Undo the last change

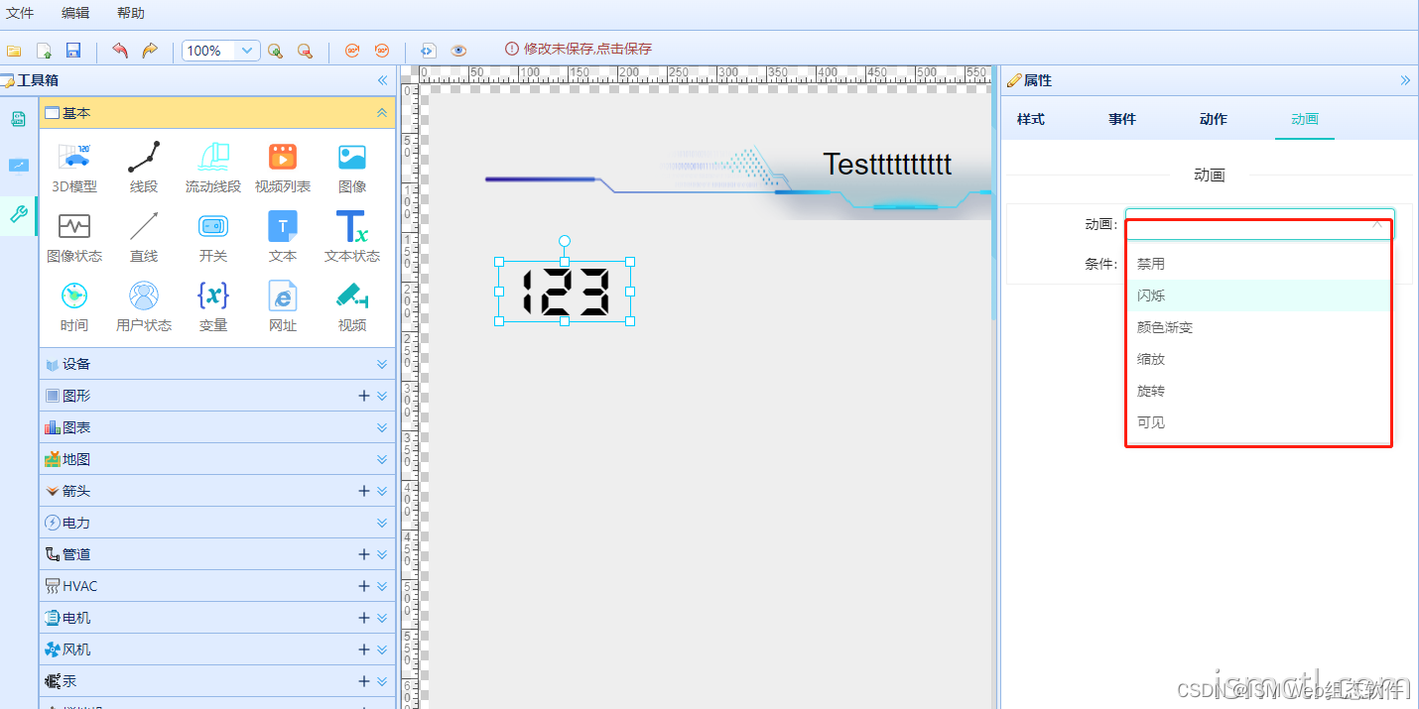pyautogui.click(x=120, y=51)
